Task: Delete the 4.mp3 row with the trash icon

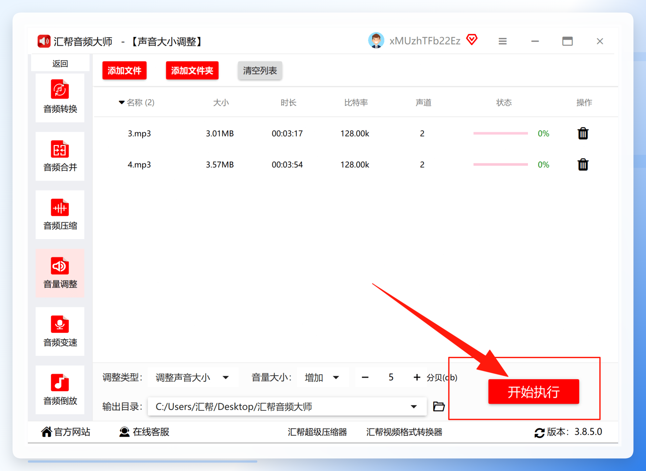Action: pyautogui.click(x=583, y=164)
